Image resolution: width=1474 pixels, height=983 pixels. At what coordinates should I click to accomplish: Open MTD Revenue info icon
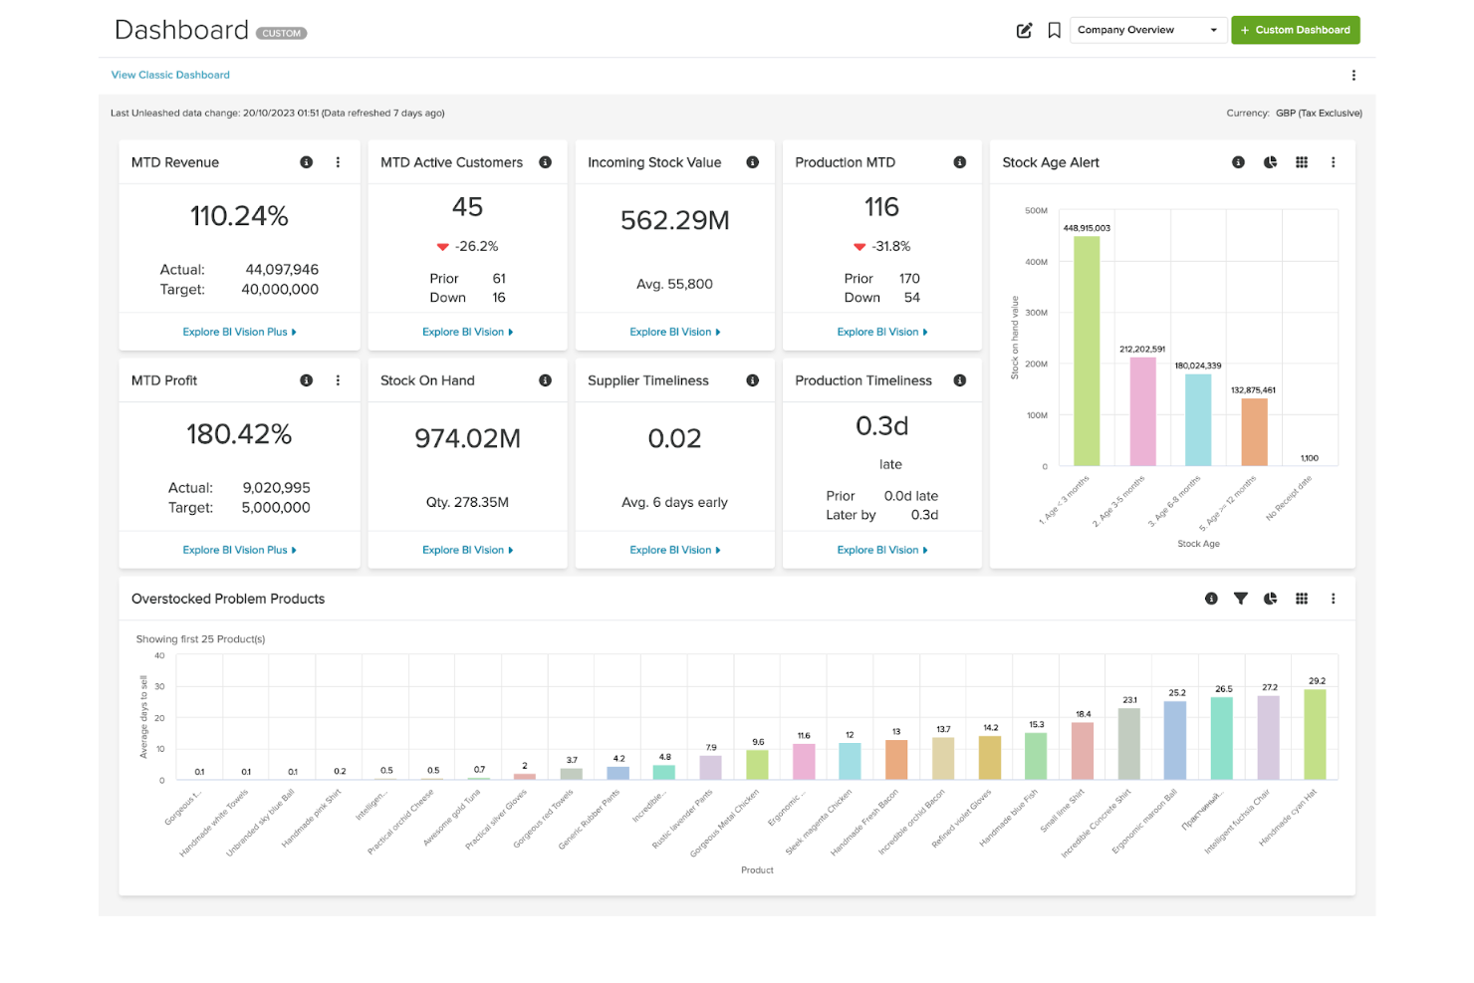307,162
